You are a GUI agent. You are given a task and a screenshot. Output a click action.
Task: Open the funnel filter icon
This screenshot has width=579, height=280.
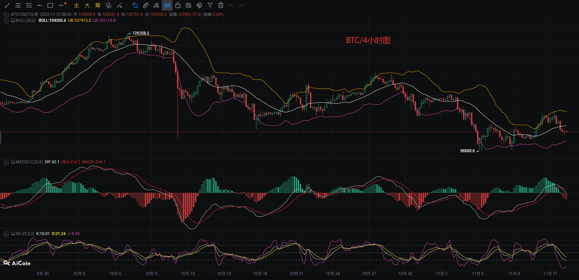pos(210,5)
